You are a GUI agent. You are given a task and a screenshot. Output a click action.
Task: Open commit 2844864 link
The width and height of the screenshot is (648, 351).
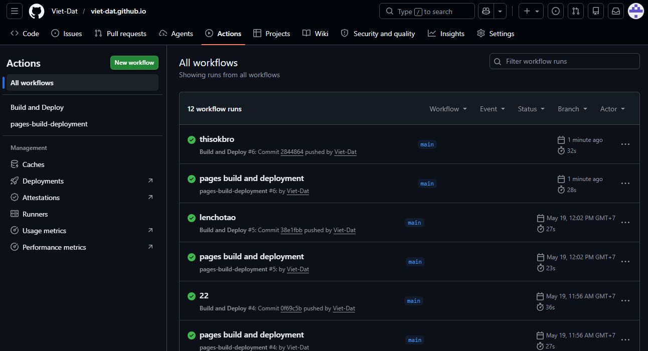[292, 152]
